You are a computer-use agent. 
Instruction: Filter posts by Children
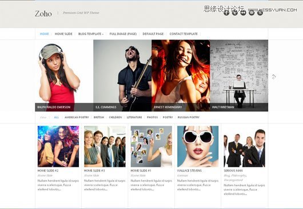[115, 117]
